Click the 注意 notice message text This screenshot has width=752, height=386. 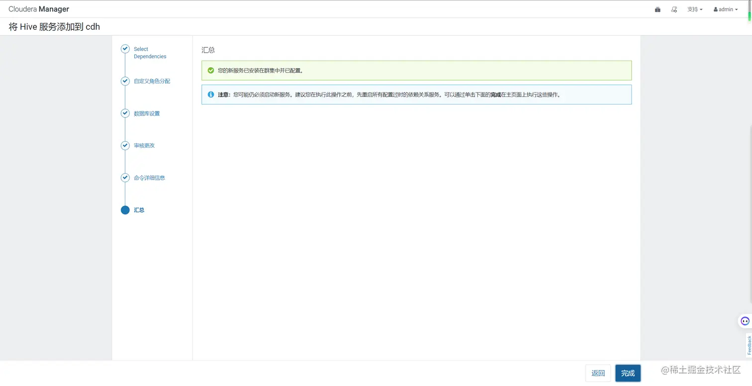pos(389,95)
